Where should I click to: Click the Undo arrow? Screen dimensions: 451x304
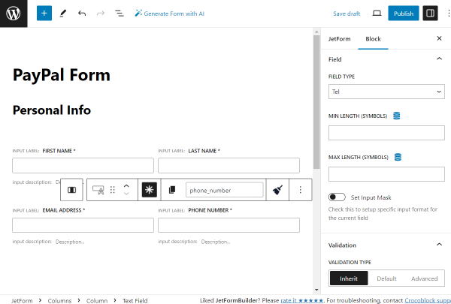[82, 14]
